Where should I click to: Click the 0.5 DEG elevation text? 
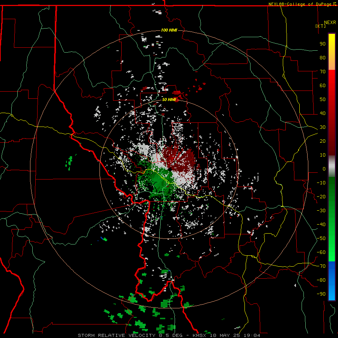point(171,335)
